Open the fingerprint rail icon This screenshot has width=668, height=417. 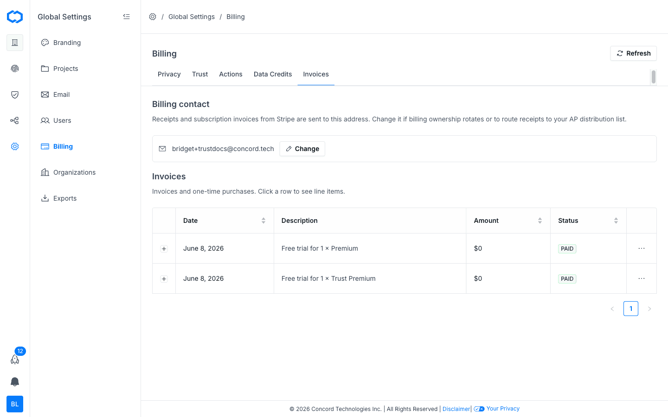coord(15,69)
